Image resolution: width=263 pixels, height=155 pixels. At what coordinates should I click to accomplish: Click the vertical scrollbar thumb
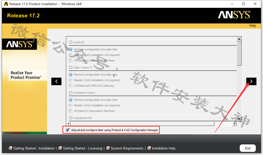pyautogui.click(x=239, y=54)
